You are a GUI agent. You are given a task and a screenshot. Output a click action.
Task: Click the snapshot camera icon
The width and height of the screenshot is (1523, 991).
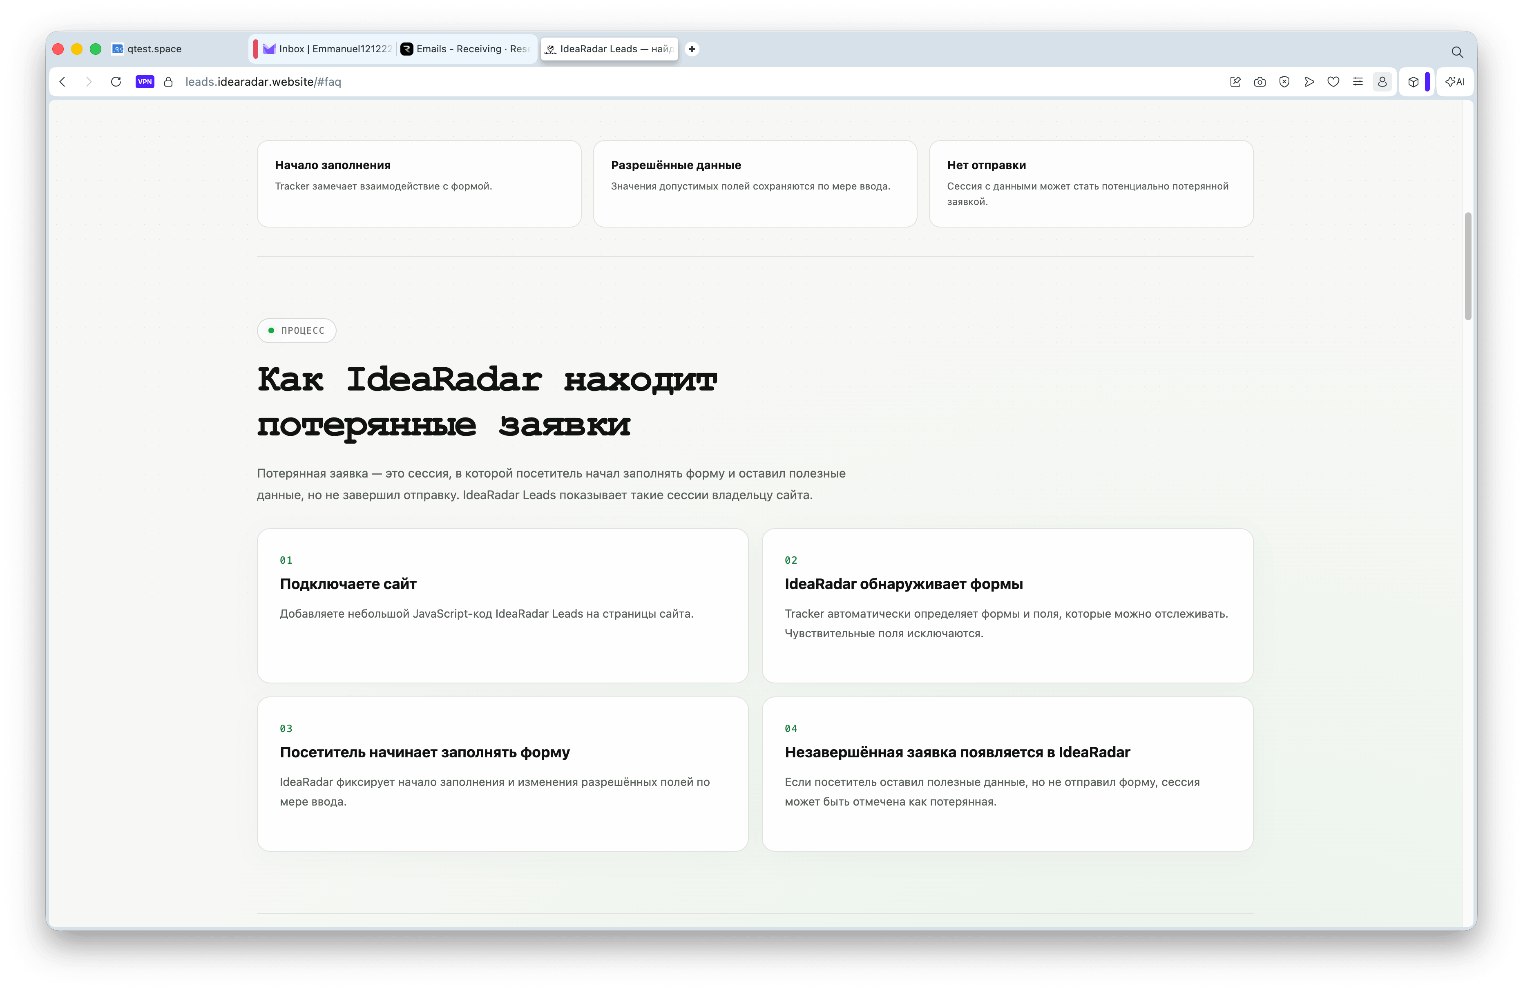click(1259, 82)
